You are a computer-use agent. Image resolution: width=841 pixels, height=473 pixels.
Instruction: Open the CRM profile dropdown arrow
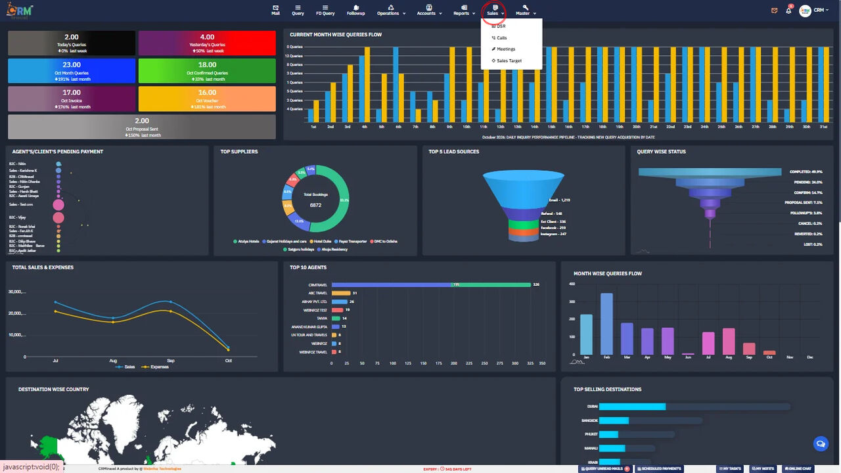click(826, 11)
